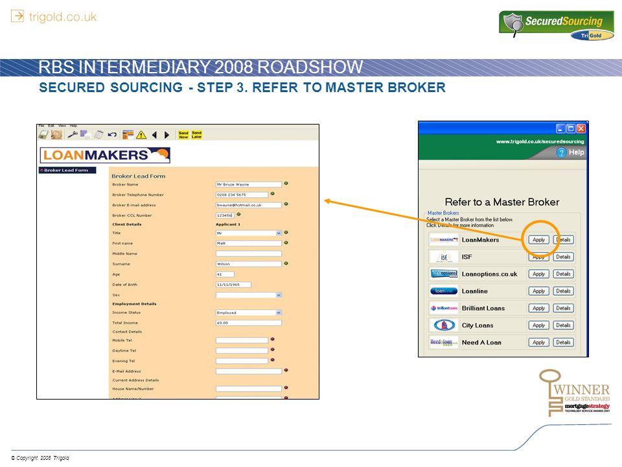Image resolution: width=622 pixels, height=467 pixels.
Task: Click the yellow warning triangle icon
Action: pos(141,135)
